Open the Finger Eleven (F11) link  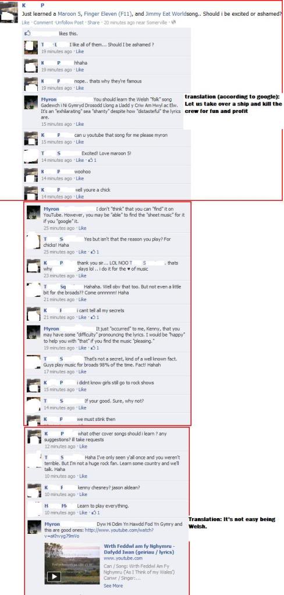pos(108,13)
